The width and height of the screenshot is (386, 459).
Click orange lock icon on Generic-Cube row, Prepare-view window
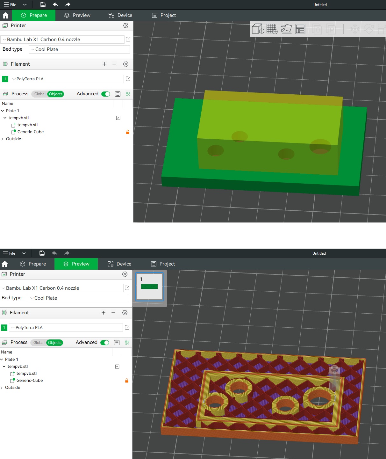[x=128, y=132]
